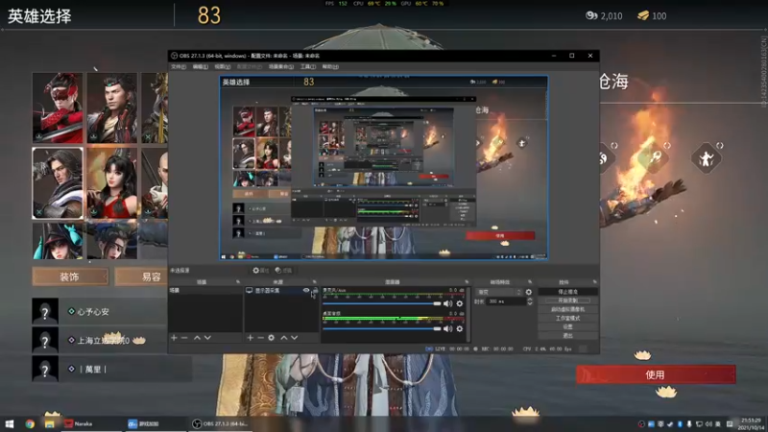Move the scene up in the scenes list
Screen dimensions: 768x432
coord(197,338)
